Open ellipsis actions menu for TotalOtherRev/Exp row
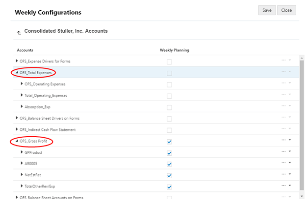 284,187
